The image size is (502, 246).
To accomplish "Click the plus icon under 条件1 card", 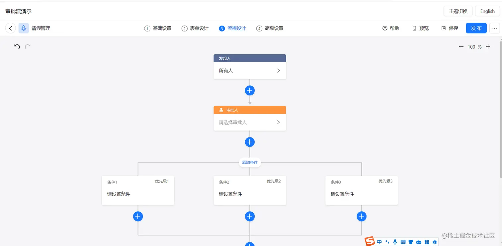I will click(x=138, y=216).
